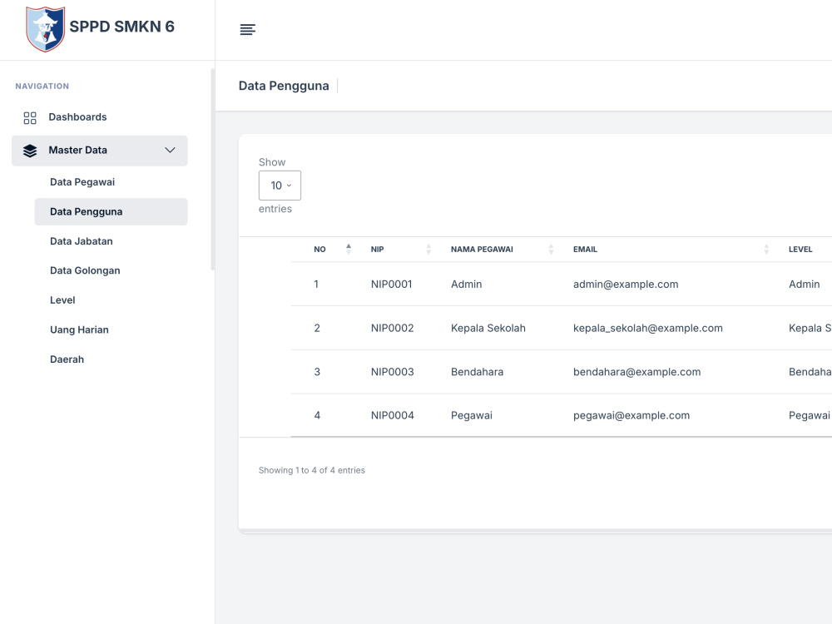
Task: Select cell NIP0003
Action: click(x=392, y=372)
